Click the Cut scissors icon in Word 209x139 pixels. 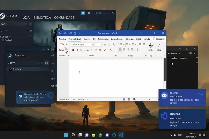[67, 44]
